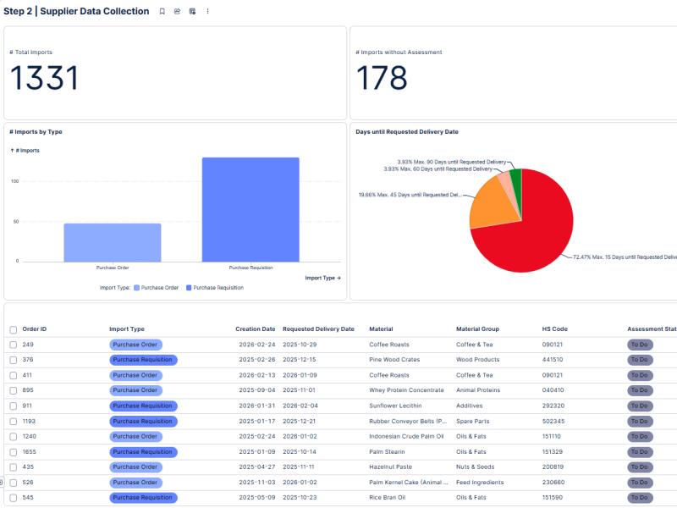Viewport: 677px width, 508px height.
Task: Click the Purchase Order badge for order 249
Action: (x=135, y=345)
